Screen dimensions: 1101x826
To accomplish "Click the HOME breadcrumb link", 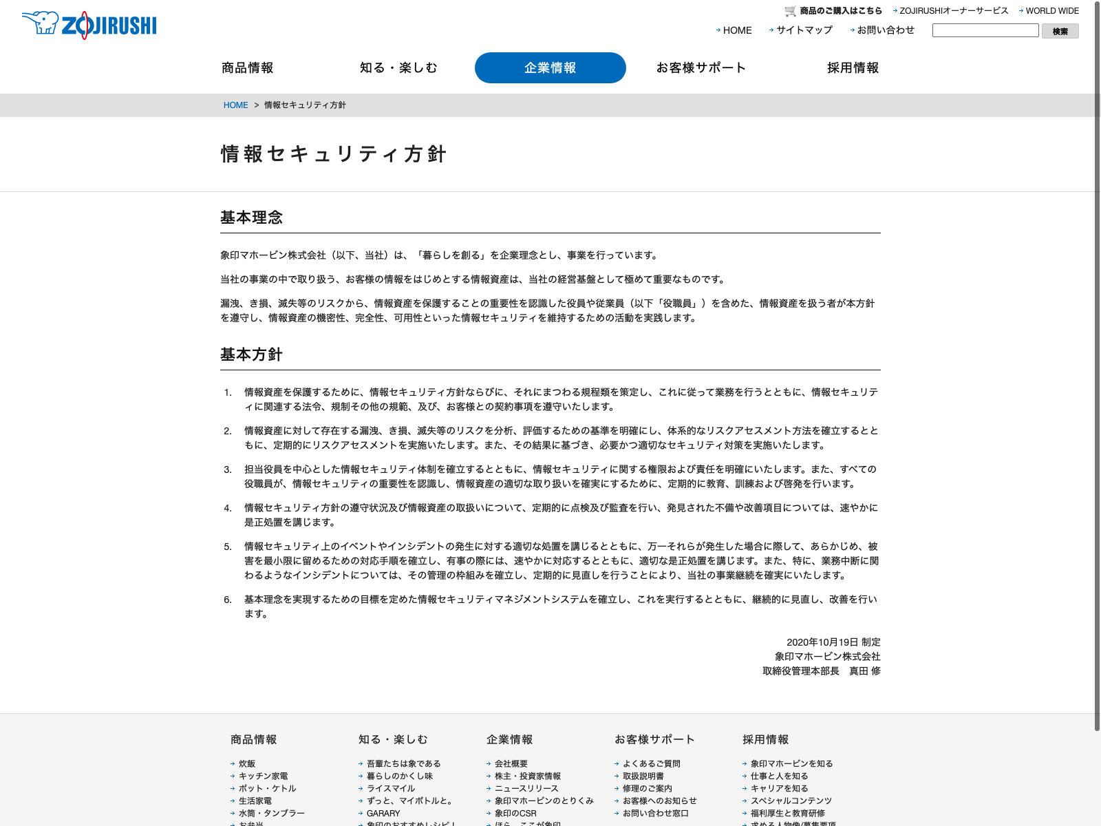I will pos(235,105).
